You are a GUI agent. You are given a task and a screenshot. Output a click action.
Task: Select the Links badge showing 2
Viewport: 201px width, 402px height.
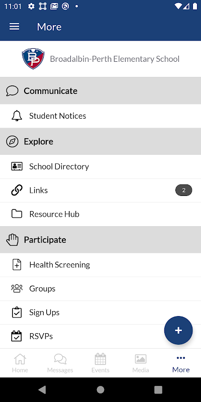click(183, 190)
